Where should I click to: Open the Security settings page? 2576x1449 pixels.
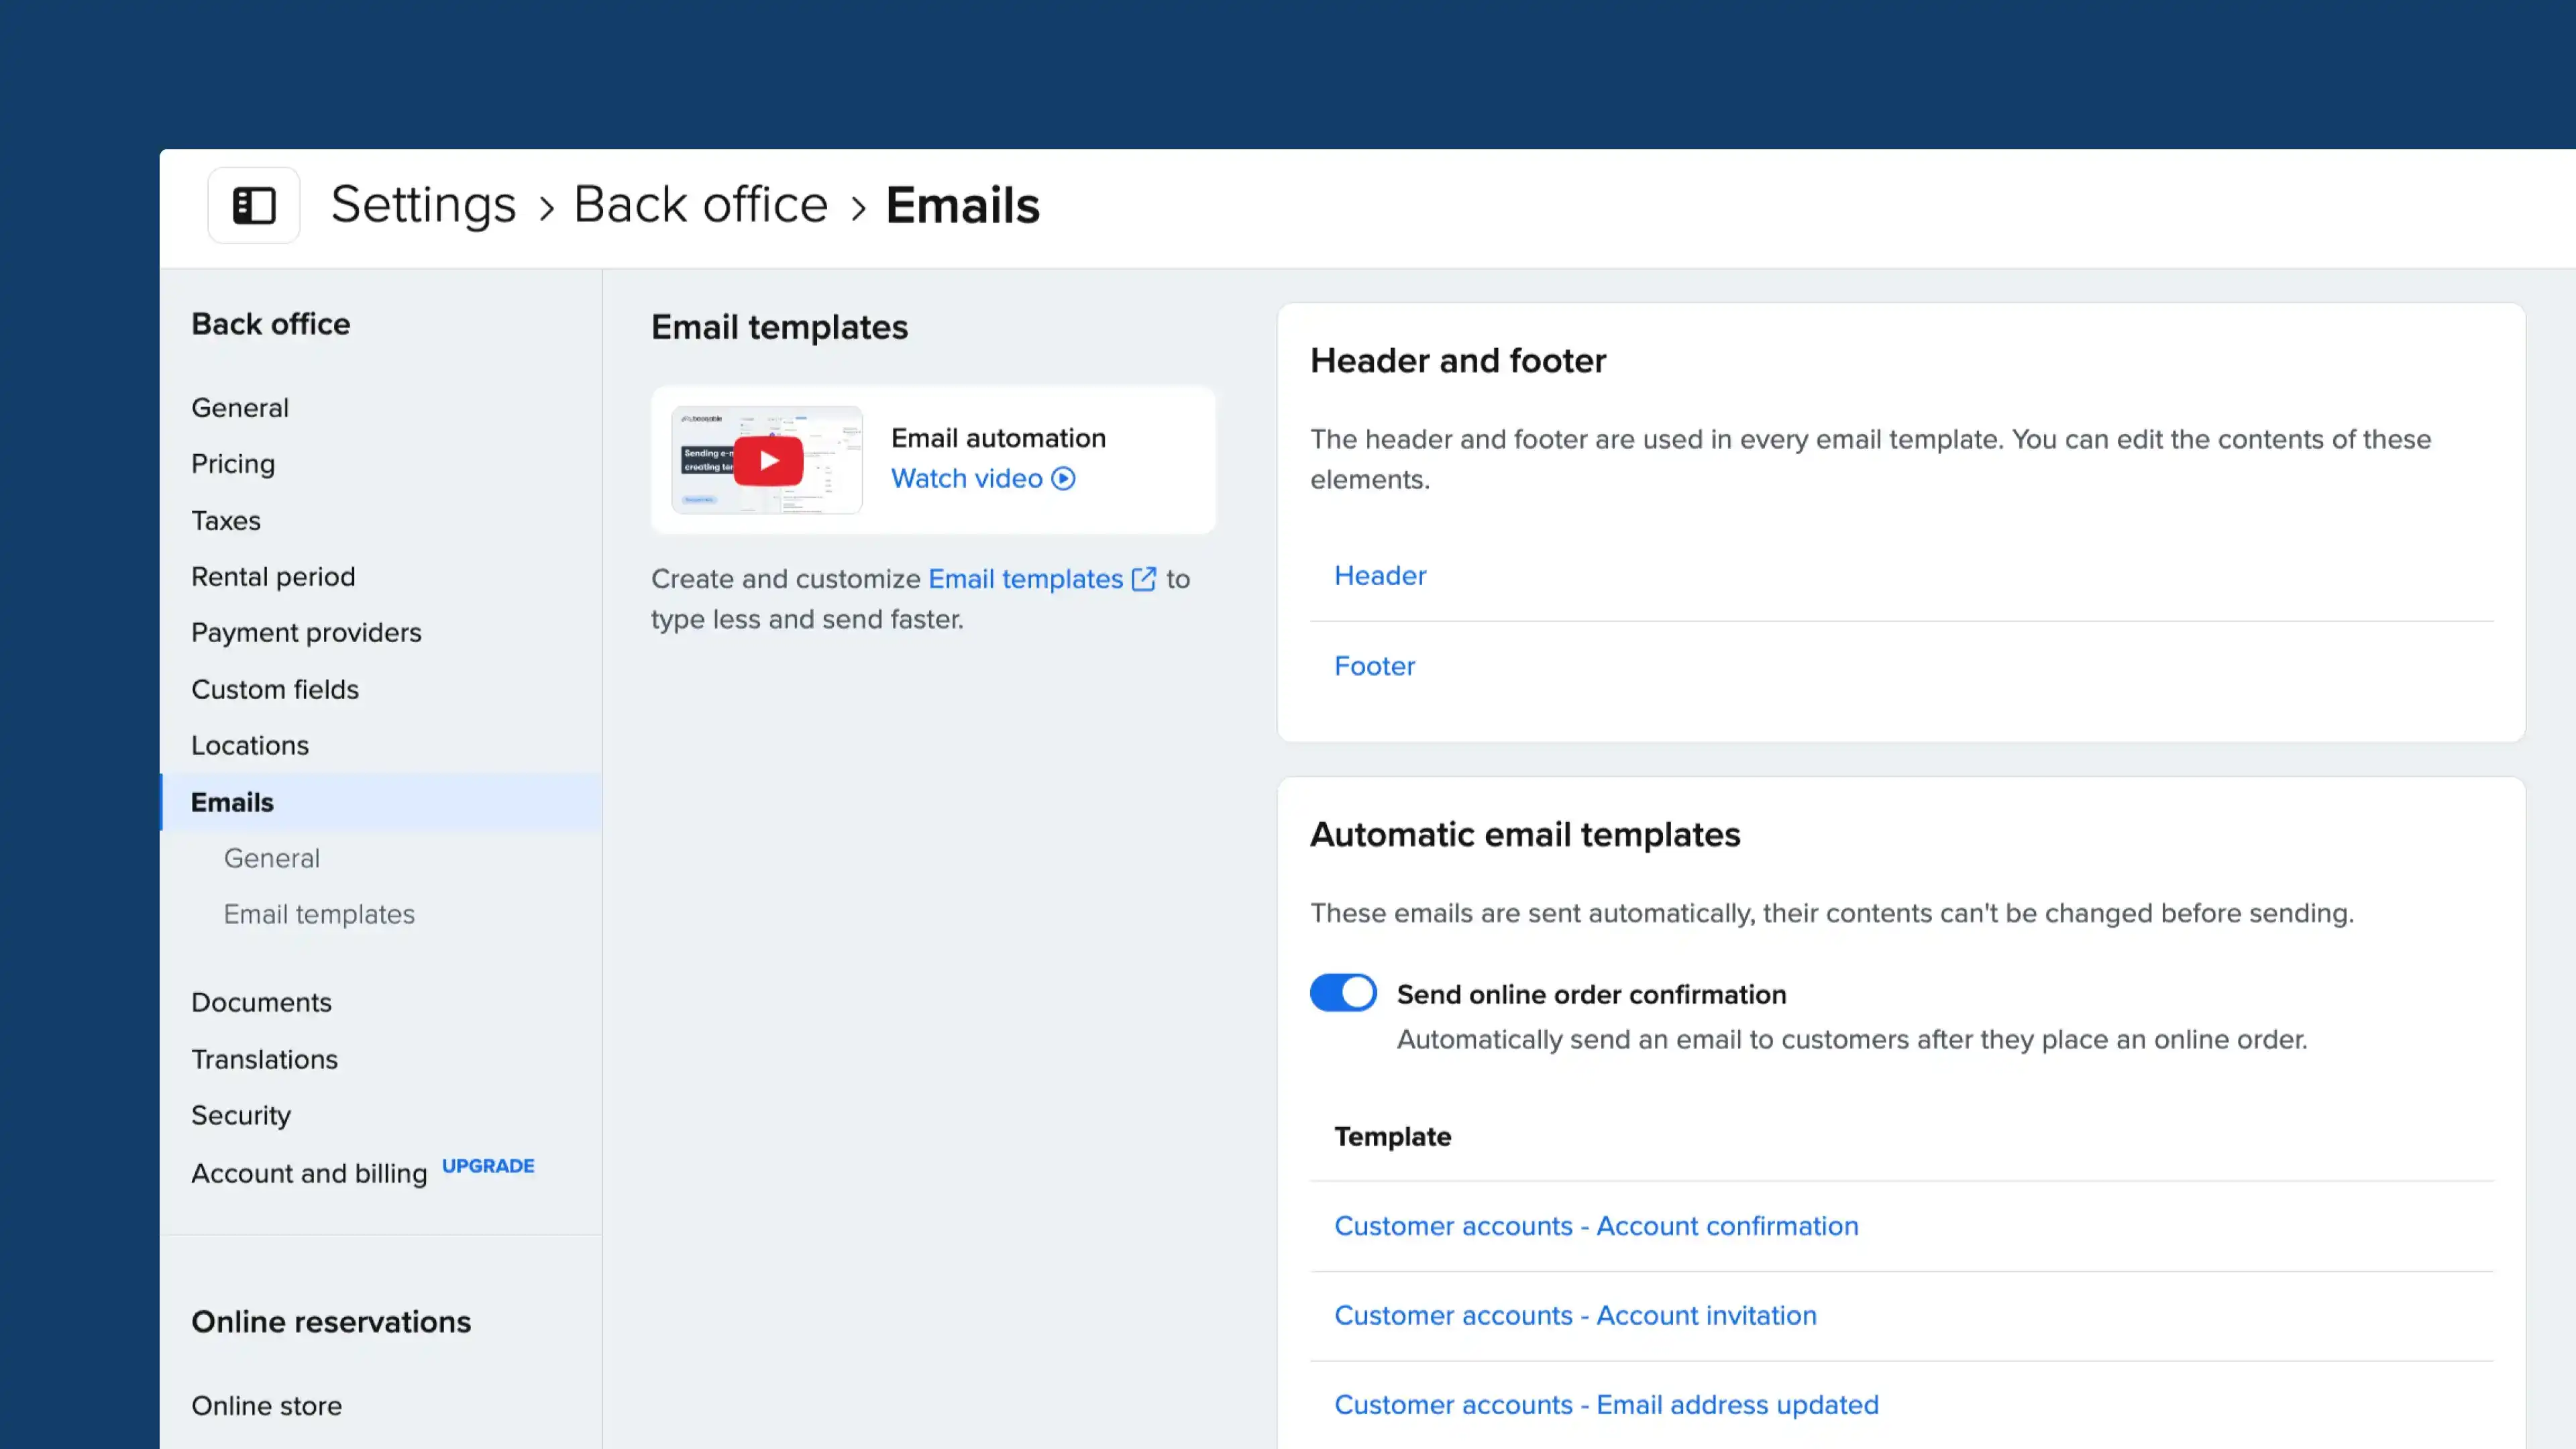[241, 1115]
